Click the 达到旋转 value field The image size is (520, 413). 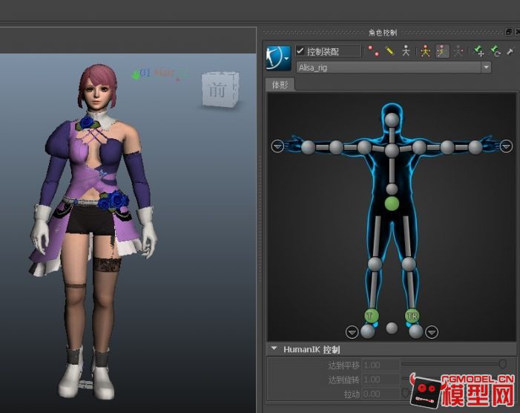(381, 380)
